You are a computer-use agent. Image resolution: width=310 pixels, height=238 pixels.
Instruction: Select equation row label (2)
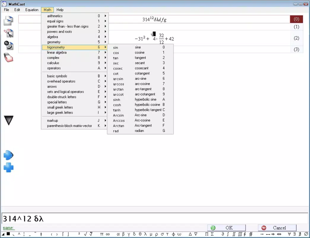[296, 38]
